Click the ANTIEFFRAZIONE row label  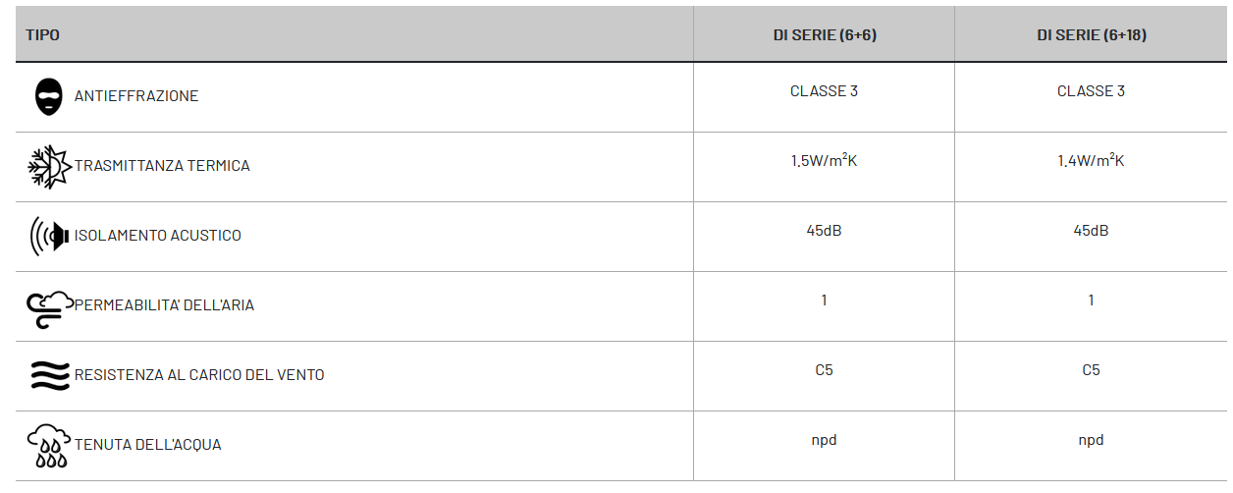136,96
